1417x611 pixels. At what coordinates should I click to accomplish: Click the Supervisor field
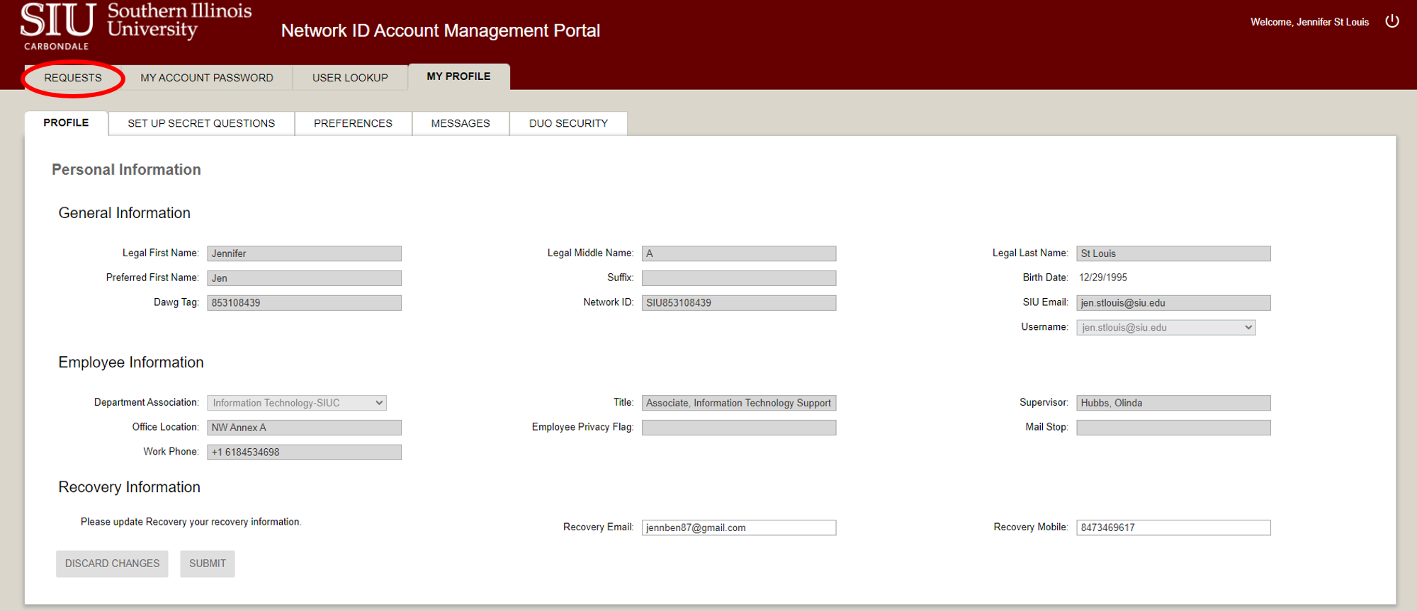1173,403
